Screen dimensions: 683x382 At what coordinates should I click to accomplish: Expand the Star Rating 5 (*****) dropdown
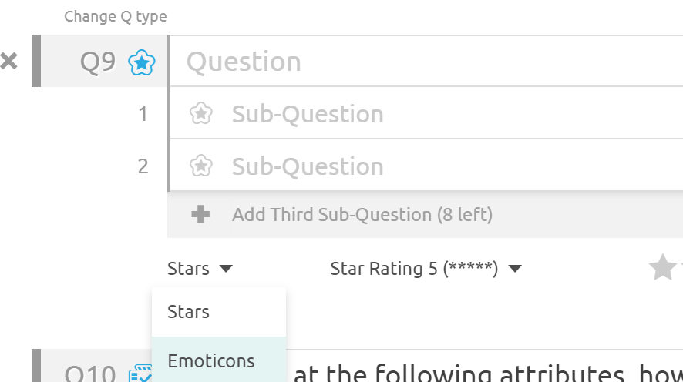click(x=426, y=269)
